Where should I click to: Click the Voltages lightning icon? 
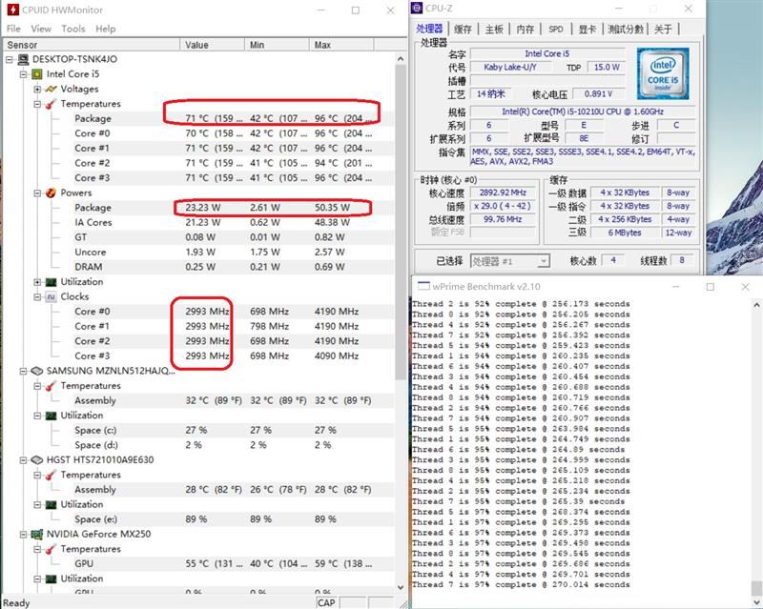point(51,89)
